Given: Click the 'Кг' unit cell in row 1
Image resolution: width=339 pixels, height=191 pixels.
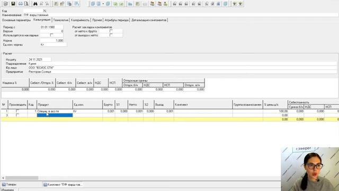Looking at the screenshot, I should pyautogui.click(x=87, y=111).
